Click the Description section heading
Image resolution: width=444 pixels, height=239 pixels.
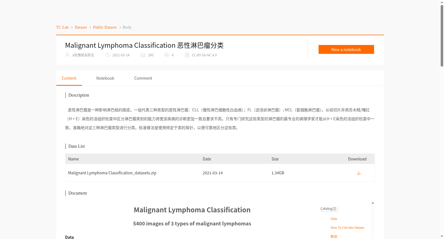pyautogui.click(x=79, y=95)
